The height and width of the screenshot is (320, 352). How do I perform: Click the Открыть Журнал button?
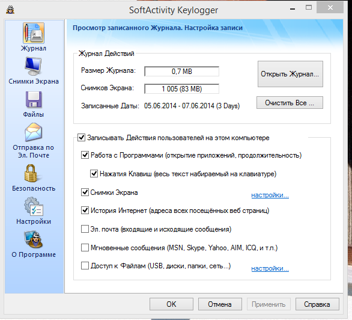[290, 74]
